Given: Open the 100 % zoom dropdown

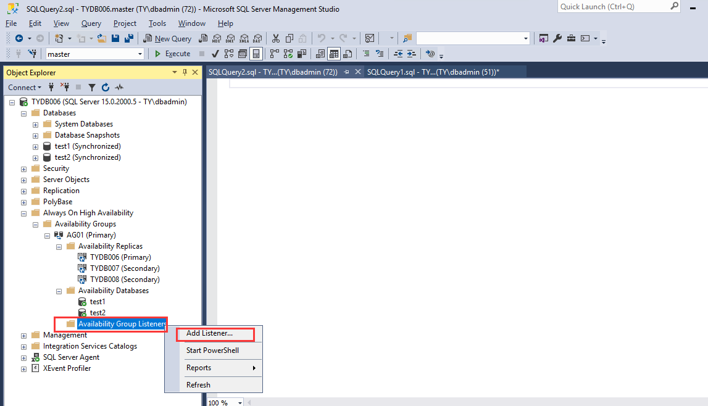Looking at the screenshot, I should (x=239, y=402).
